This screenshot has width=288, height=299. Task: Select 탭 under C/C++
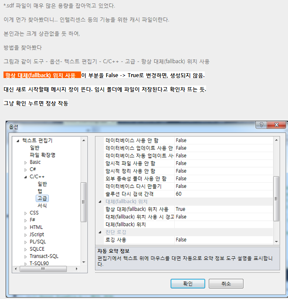40,191
